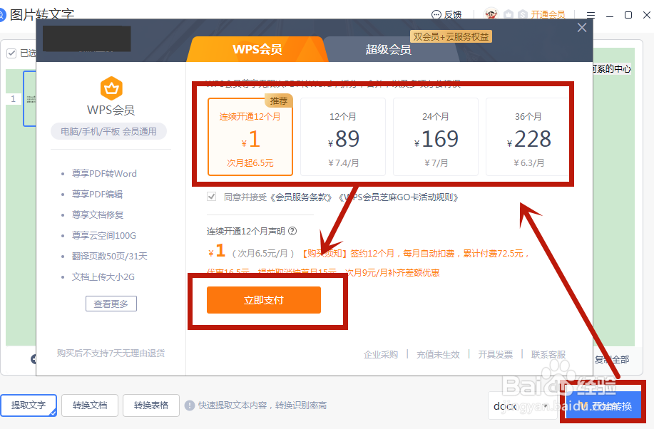Select the 12个月 ¥89 plan
This screenshot has width=654, height=429.
pos(343,137)
